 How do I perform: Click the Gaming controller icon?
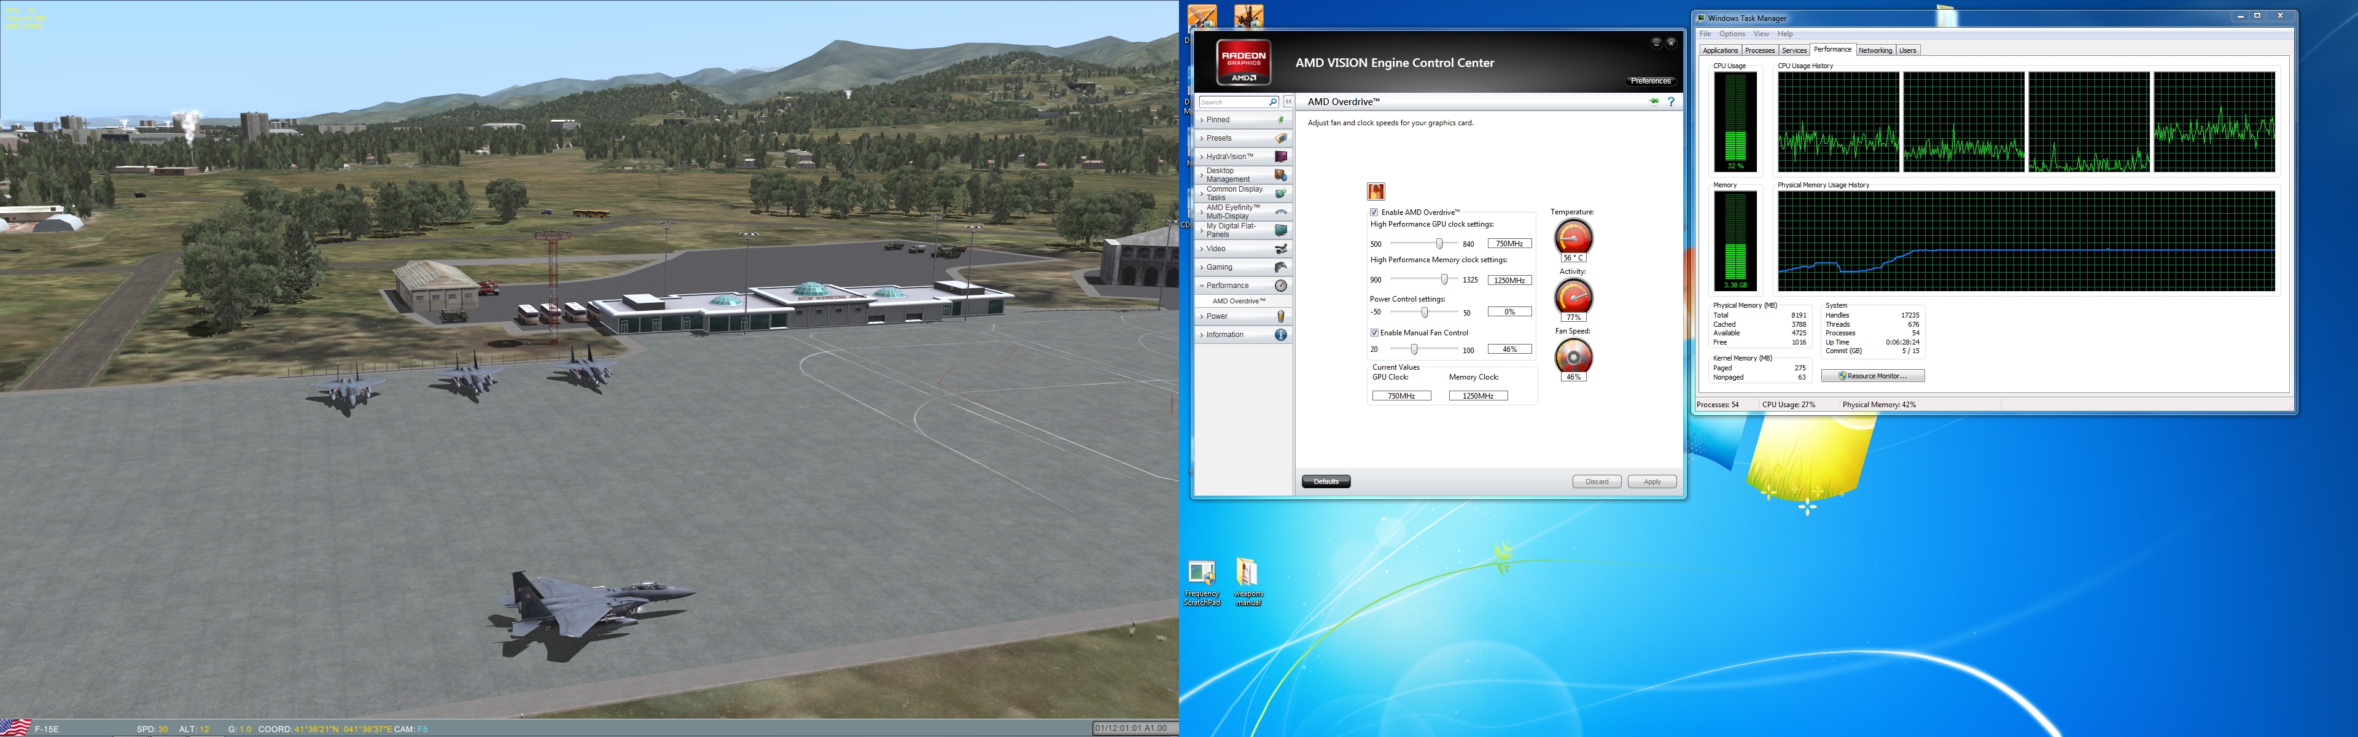1280,267
